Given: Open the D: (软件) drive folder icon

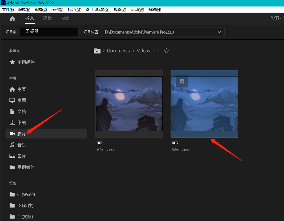Looking at the screenshot, I should 12,206.
